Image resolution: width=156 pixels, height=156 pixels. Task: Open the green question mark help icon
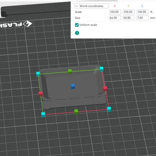click(x=77, y=33)
